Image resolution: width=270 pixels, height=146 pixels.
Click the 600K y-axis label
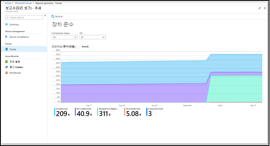58,50
